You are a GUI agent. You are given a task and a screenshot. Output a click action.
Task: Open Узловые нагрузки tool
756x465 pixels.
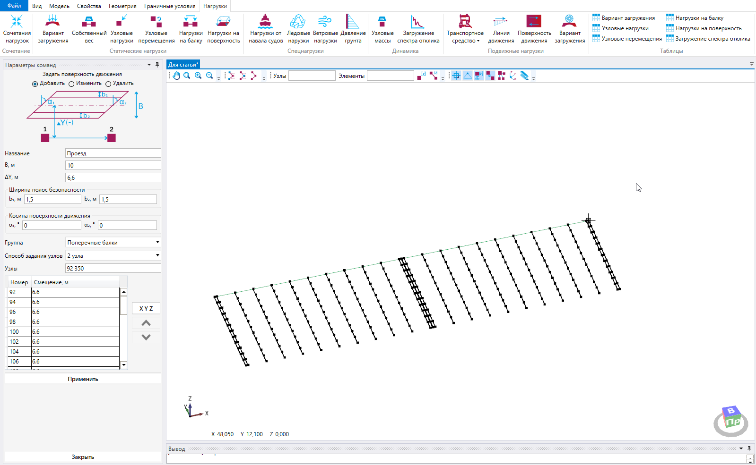pyautogui.click(x=122, y=29)
